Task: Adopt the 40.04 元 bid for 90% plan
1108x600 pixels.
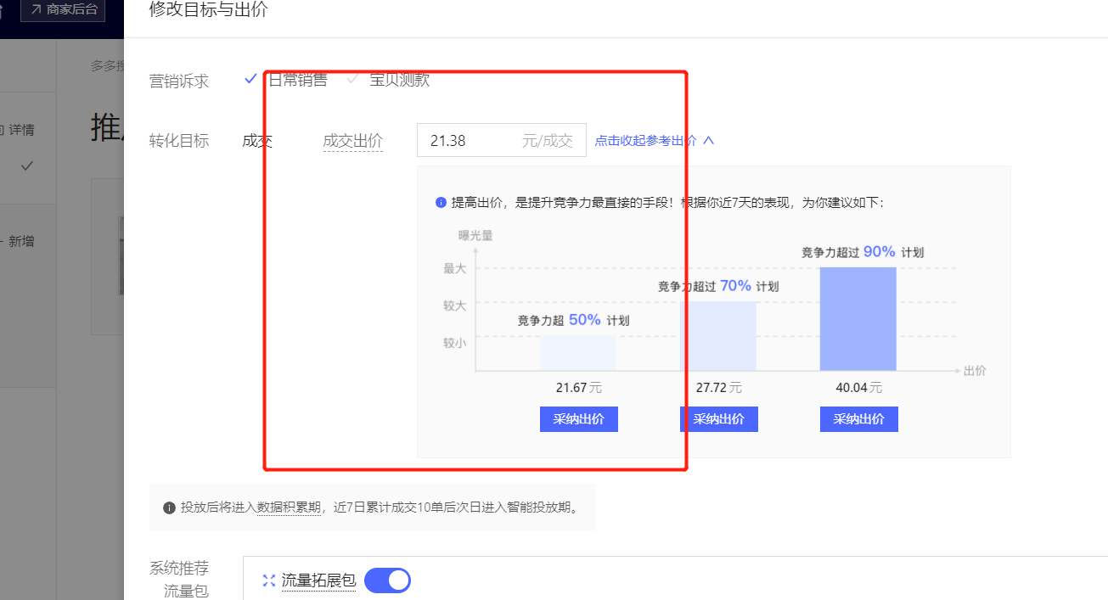Action: click(x=858, y=418)
